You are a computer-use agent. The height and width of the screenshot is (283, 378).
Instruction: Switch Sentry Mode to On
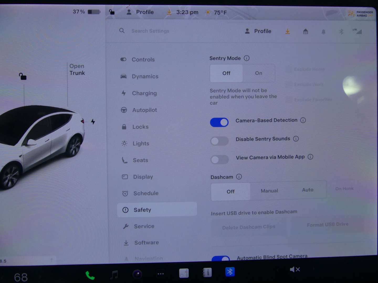pos(259,73)
